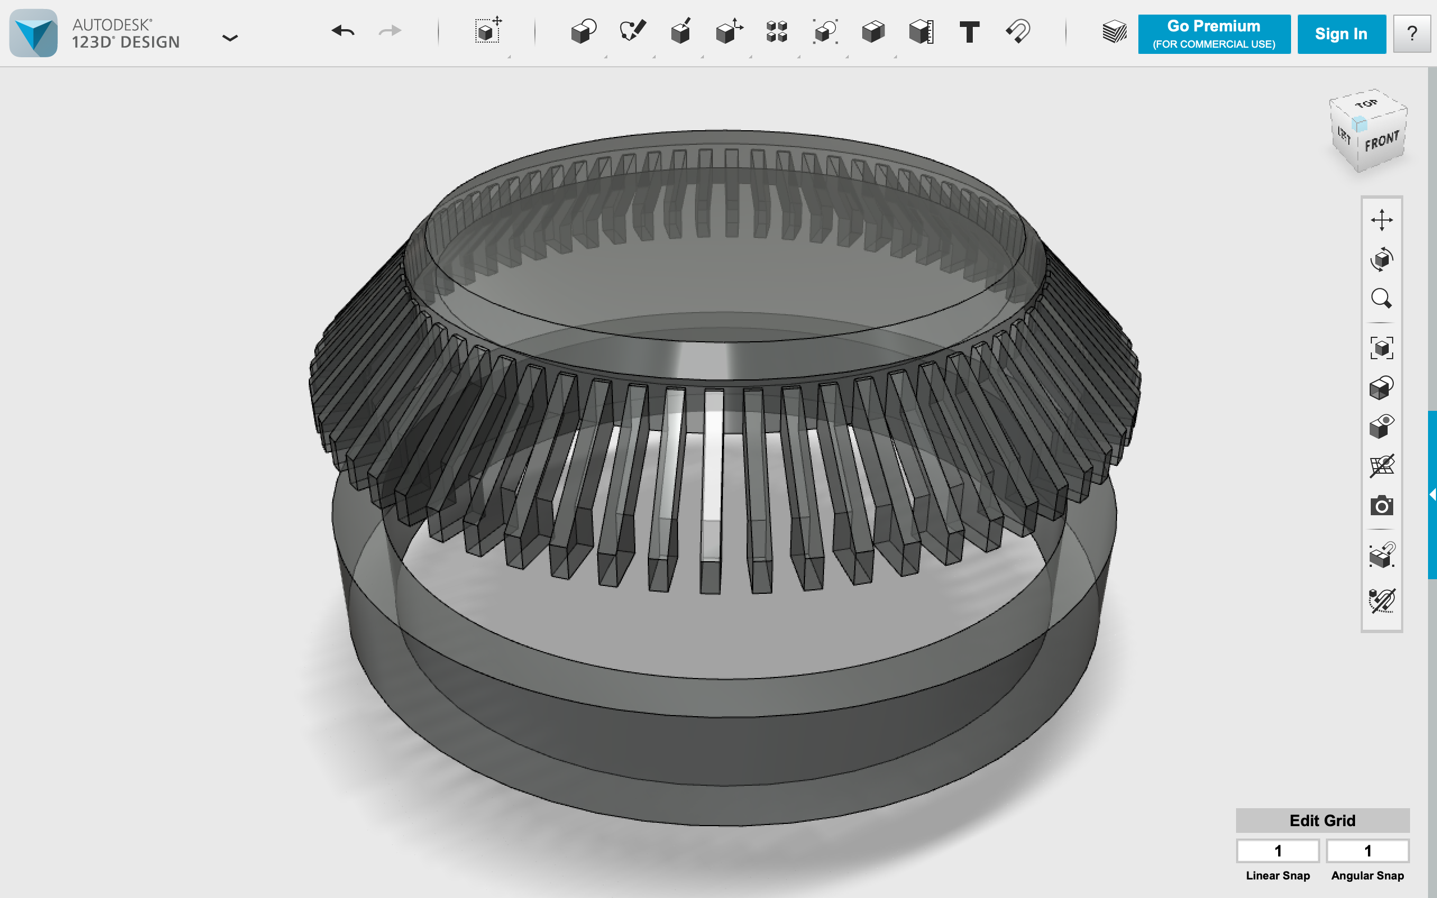Viewport: 1437px width, 898px height.
Task: Expand the collapsed right side panel arrow
Action: tap(1433, 494)
